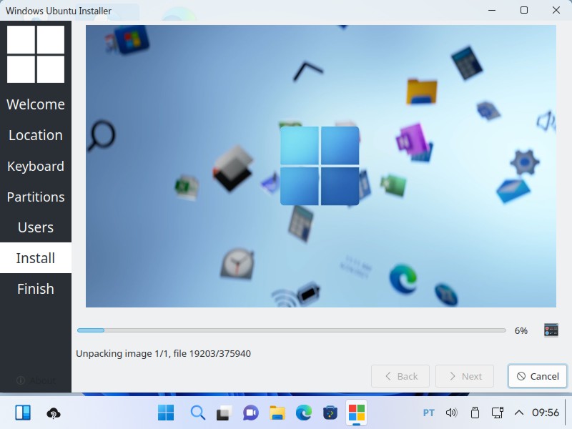572x429 pixels.
Task: Select the Finish step in sidebar
Action: pos(36,289)
